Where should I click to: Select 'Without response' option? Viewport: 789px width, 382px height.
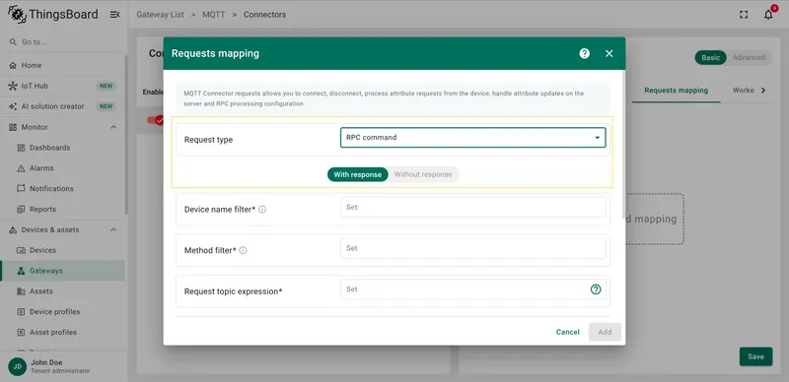coord(423,174)
